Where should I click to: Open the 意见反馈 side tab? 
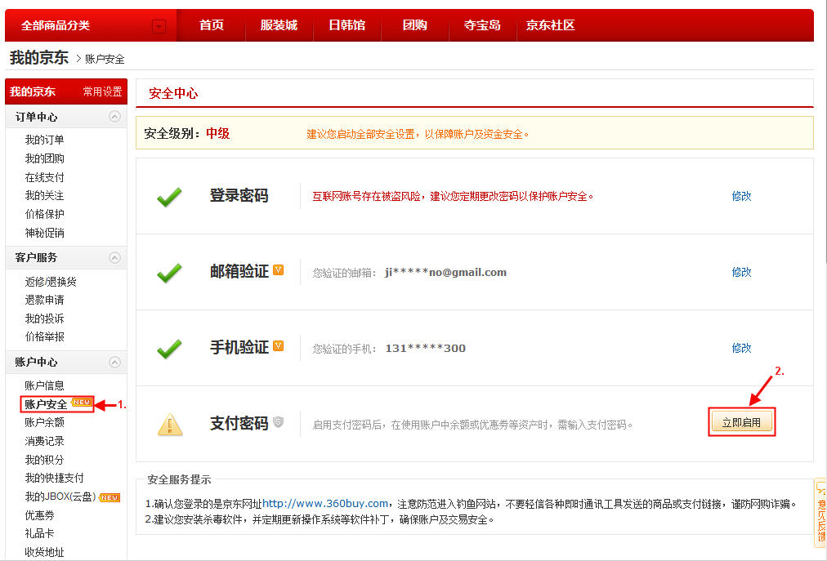(x=821, y=514)
